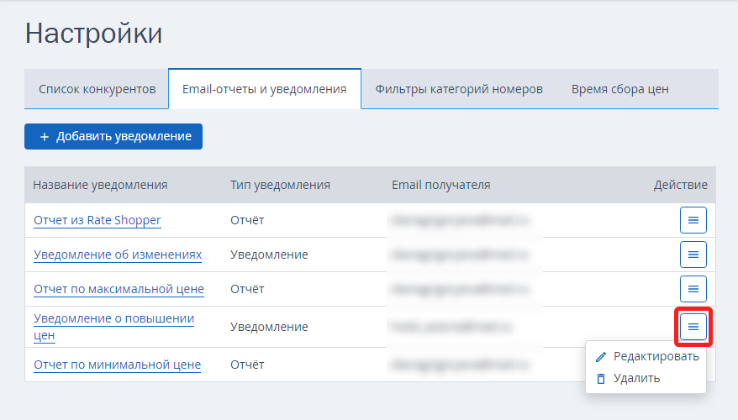Open the Уведомление о повышении цен link
This screenshot has width=738, height=420.
click(x=114, y=327)
